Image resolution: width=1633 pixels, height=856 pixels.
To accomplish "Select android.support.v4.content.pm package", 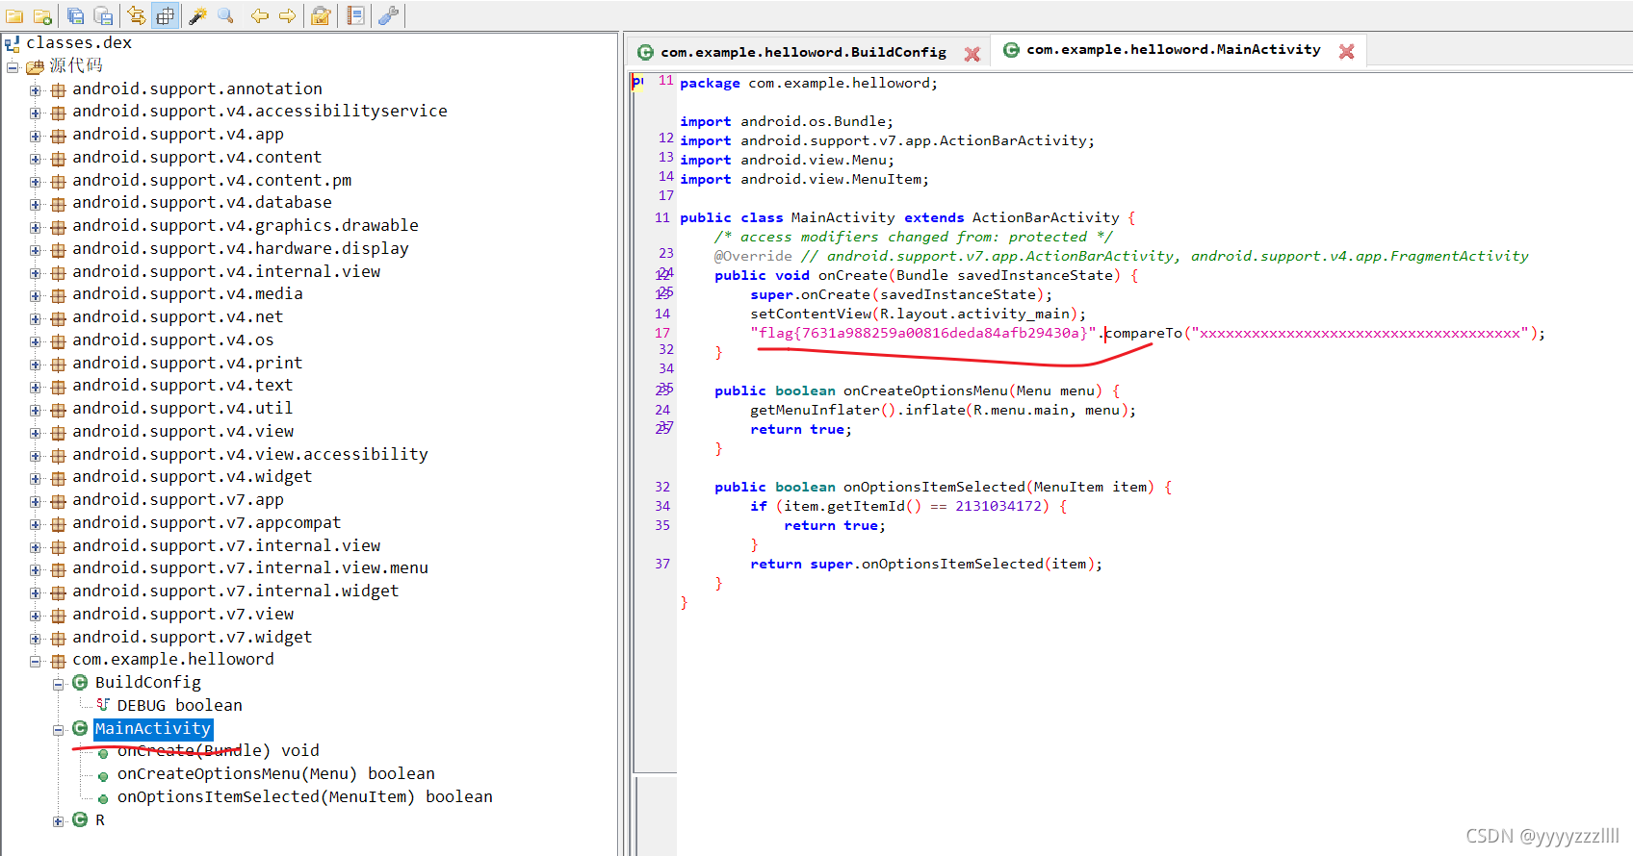I will [x=212, y=180].
